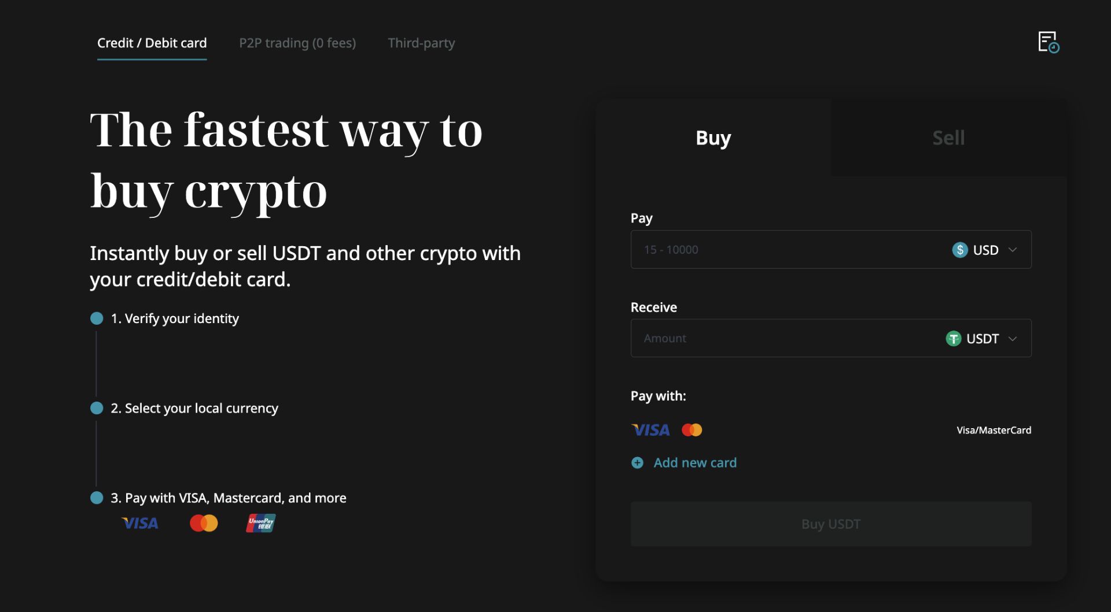Open the P2P trading (0 fees) tab

[x=297, y=43]
